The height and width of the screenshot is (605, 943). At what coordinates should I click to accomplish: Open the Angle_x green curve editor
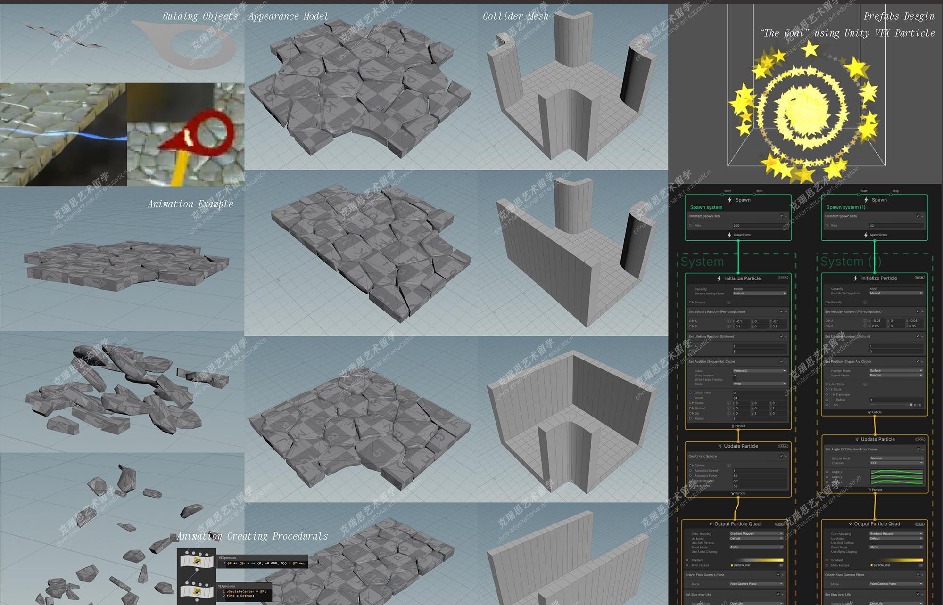(x=896, y=472)
